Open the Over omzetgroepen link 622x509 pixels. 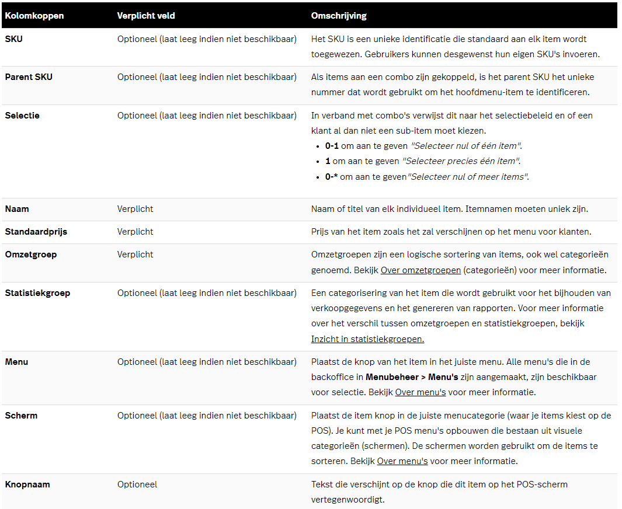[x=421, y=270]
